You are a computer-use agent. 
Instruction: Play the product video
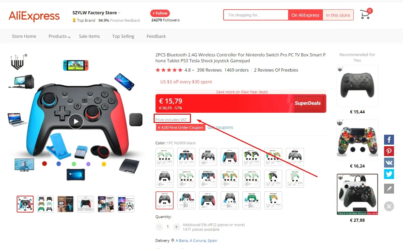pyautogui.click(x=76, y=121)
